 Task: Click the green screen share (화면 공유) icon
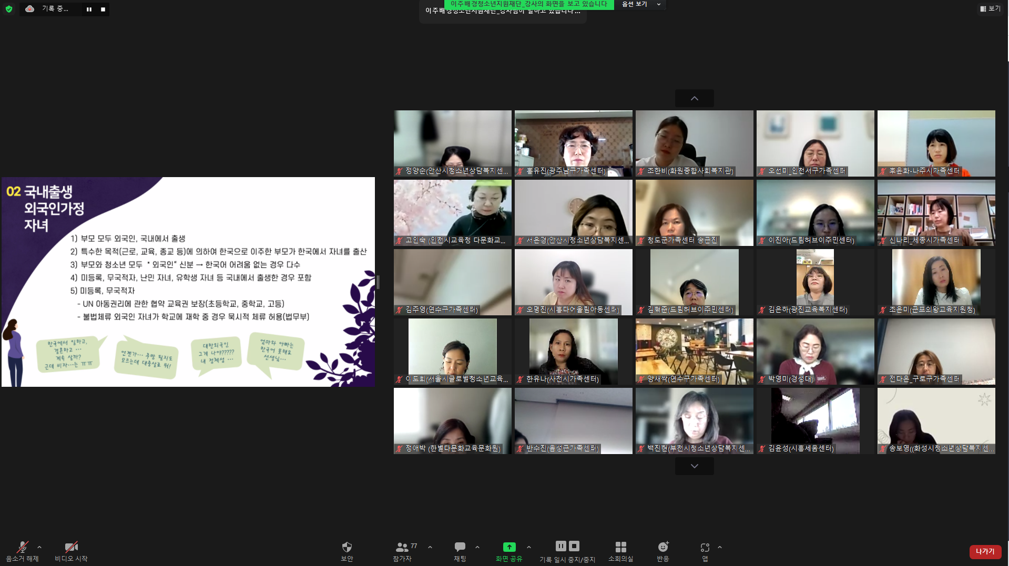[509, 547]
